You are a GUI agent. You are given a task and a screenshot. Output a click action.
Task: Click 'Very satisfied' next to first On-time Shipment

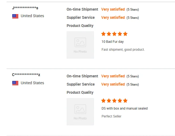[113, 9]
